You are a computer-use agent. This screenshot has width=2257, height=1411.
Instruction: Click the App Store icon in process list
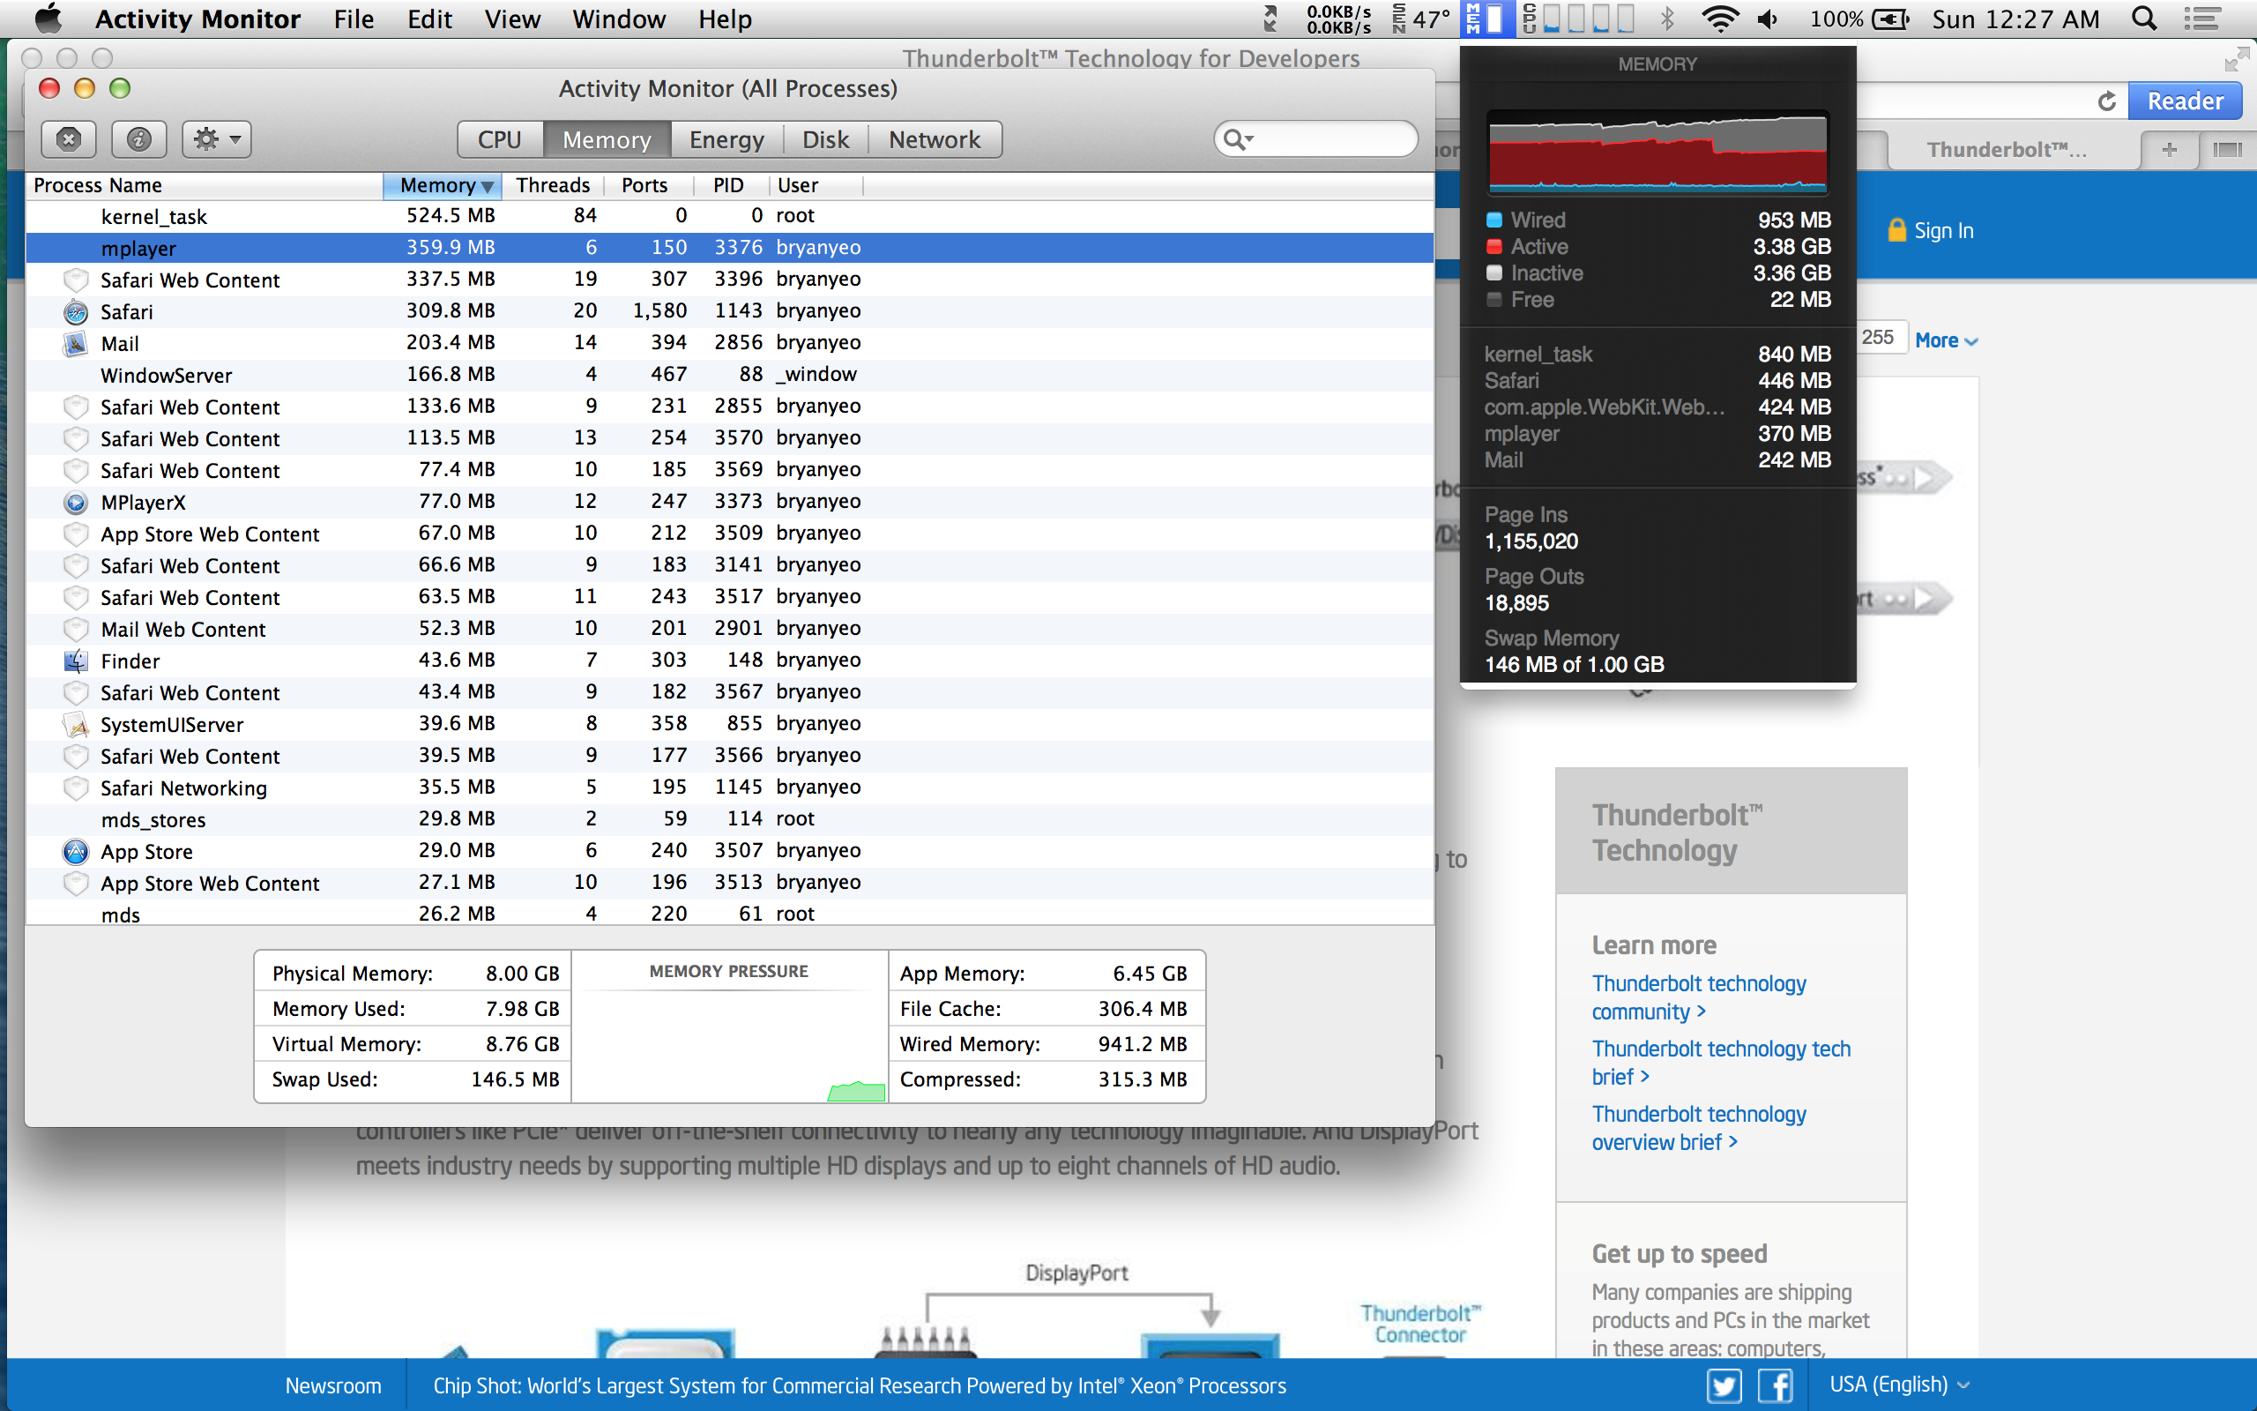tap(76, 851)
